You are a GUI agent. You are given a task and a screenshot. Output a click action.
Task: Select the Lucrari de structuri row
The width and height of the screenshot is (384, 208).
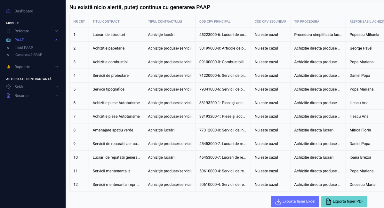click(109, 35)
